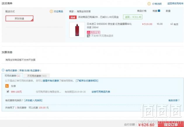Open the 对应商品 link
This screenshot has height=127, width=184.
point(58,11)
